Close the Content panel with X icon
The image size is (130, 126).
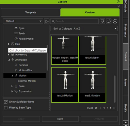pos(118,2)
